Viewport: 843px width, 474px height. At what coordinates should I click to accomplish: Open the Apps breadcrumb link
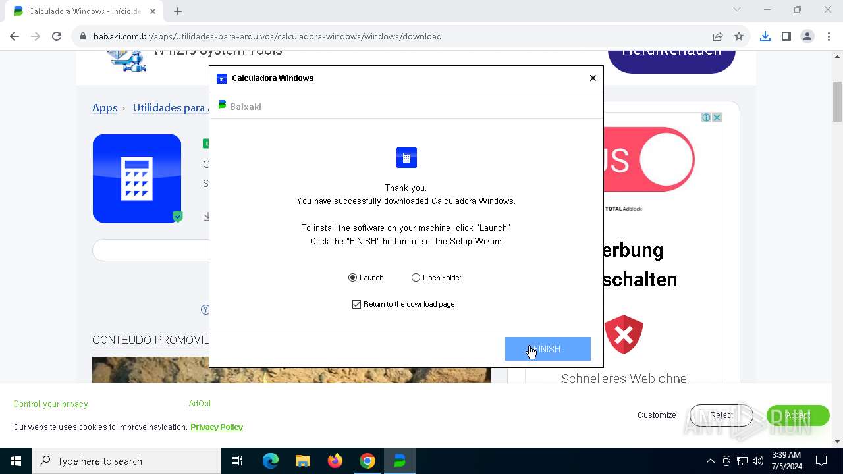[x=105, y=107]
